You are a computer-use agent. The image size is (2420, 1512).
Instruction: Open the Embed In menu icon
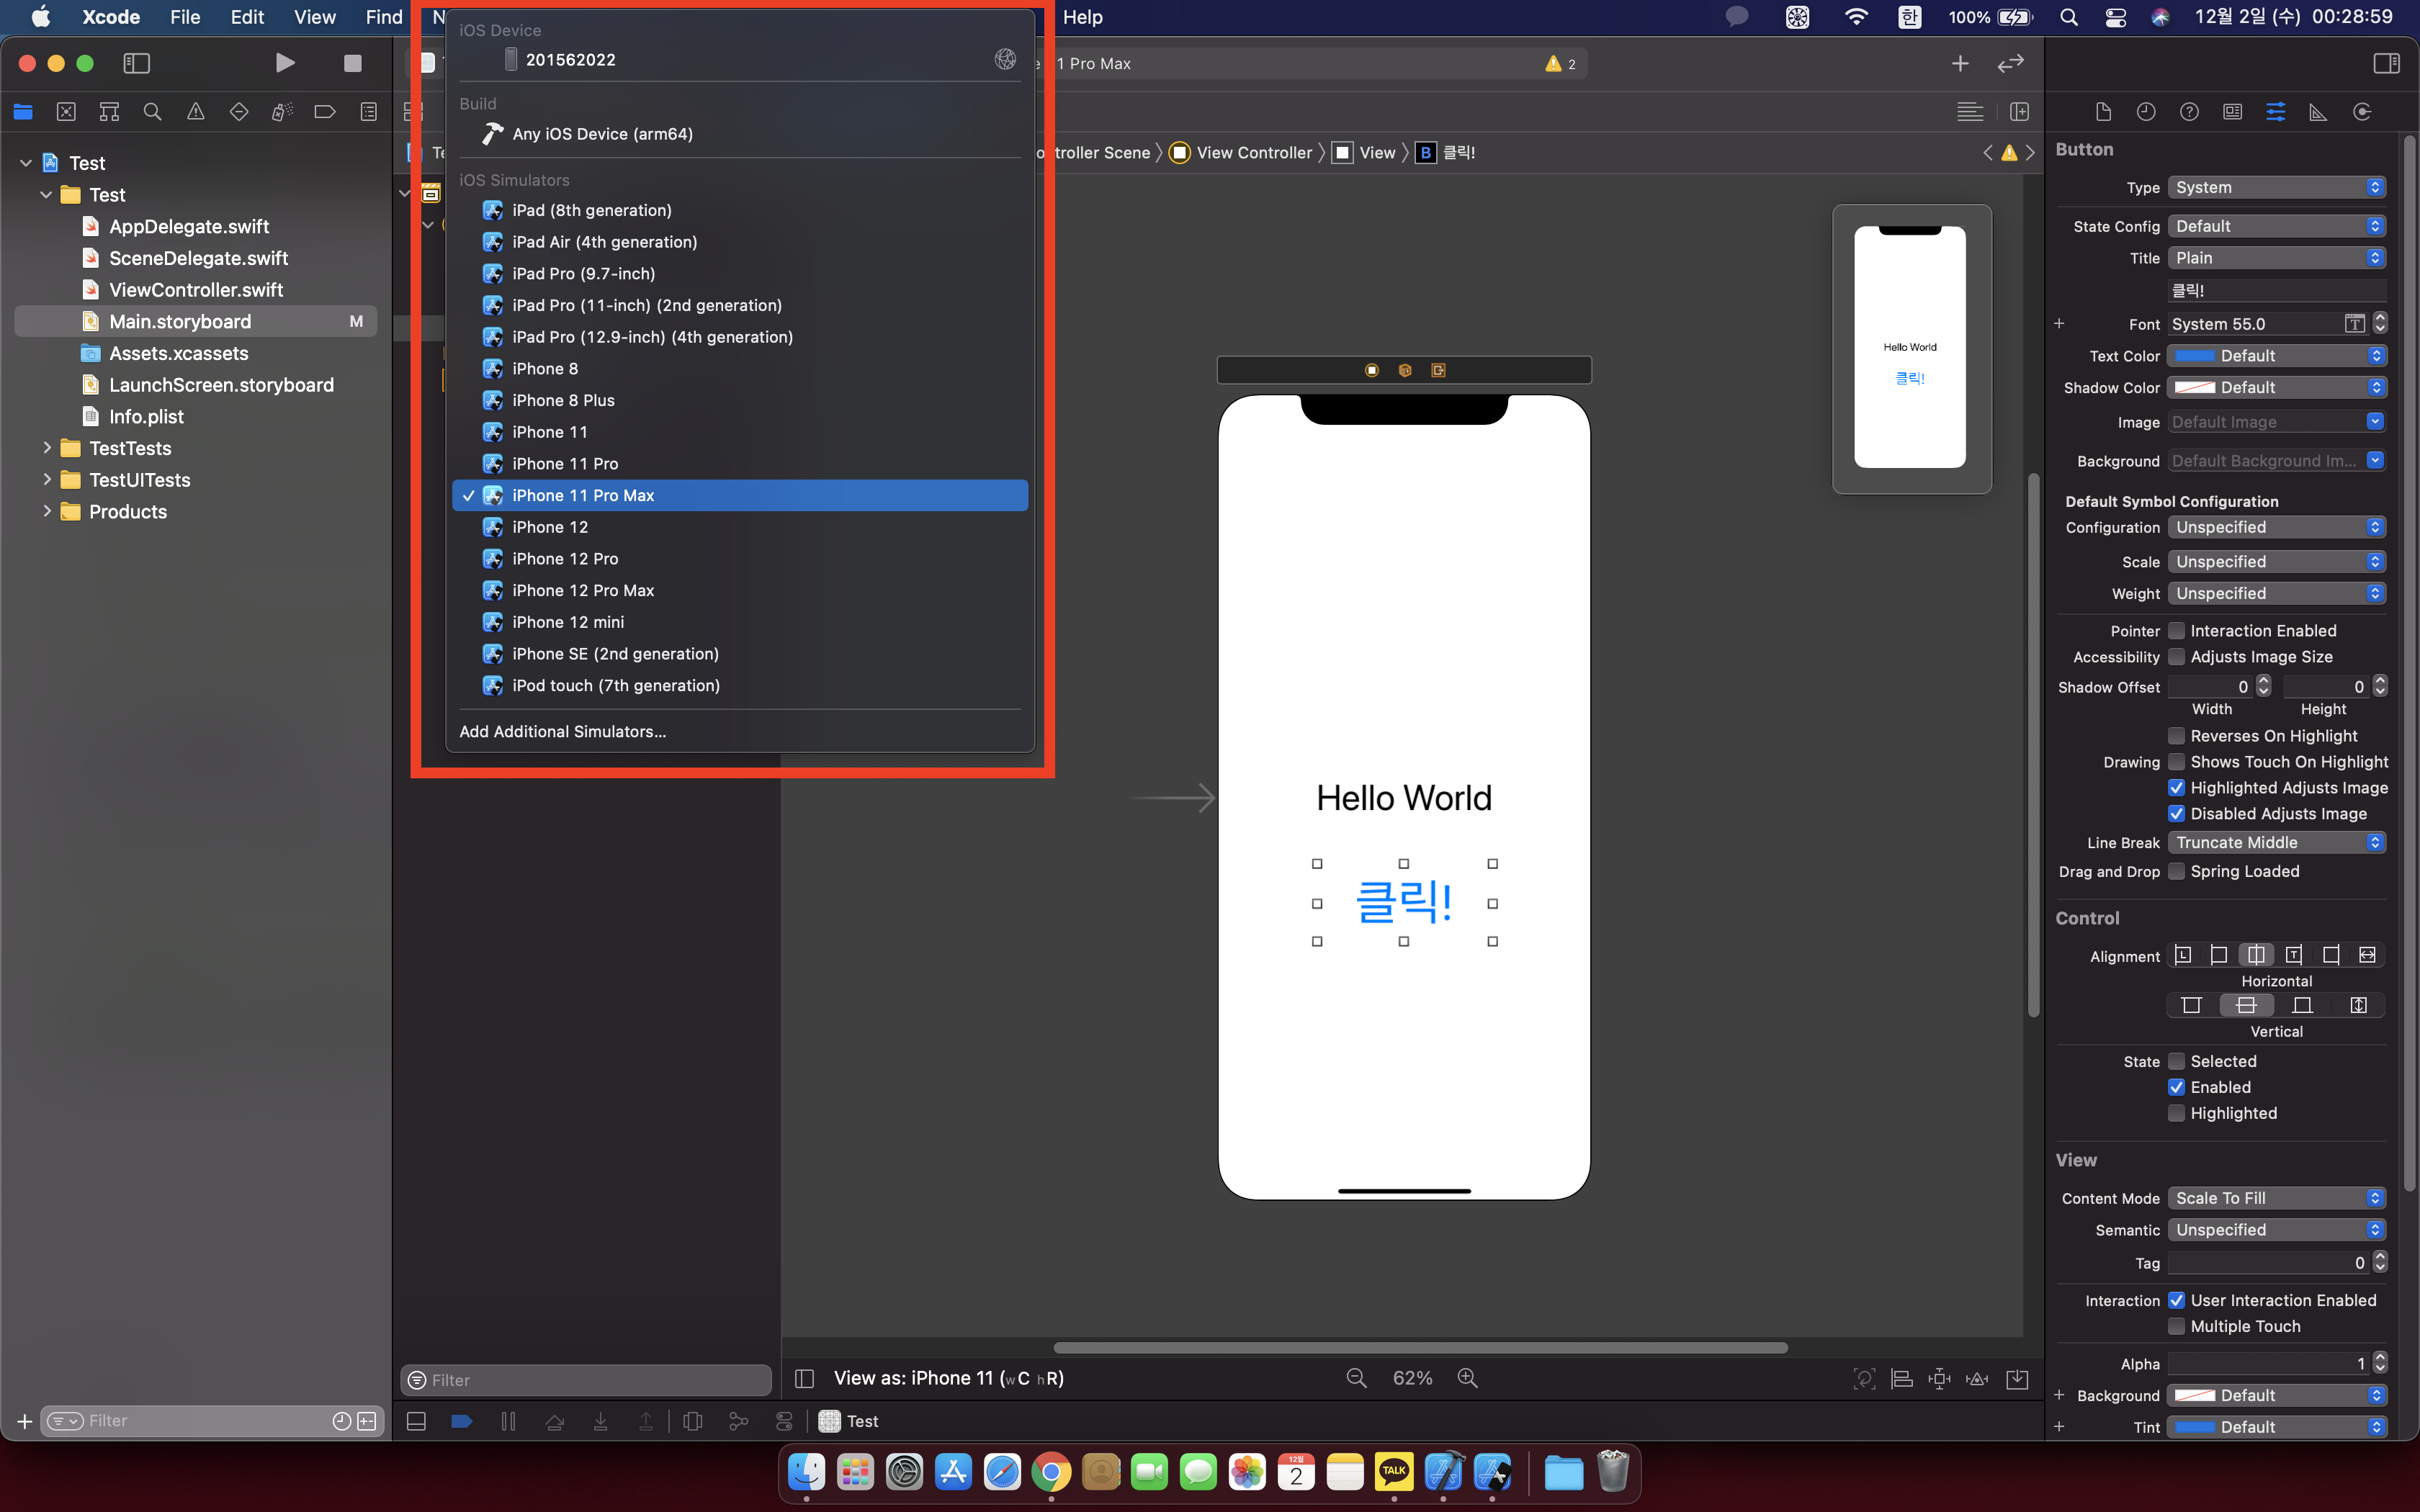tap(2017, 1379)
